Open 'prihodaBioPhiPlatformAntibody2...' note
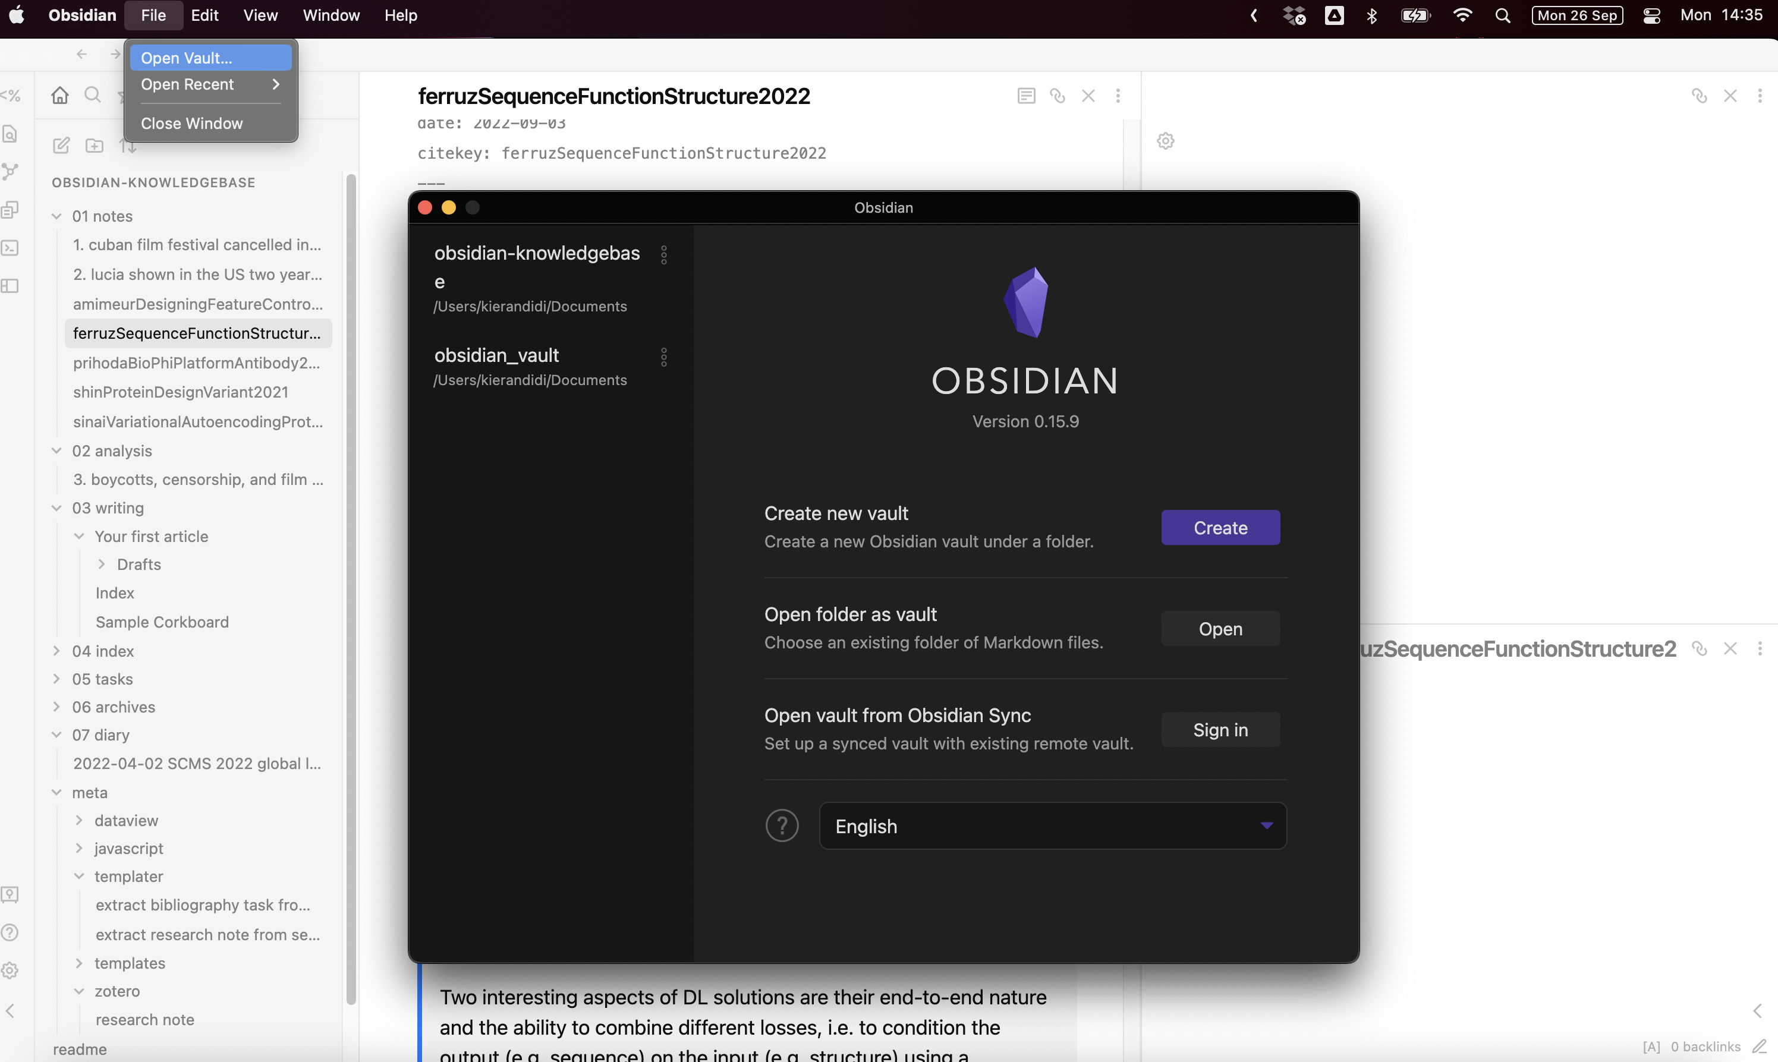The height and width of the screenshot is (1062, 1778). tap(197, 363)
